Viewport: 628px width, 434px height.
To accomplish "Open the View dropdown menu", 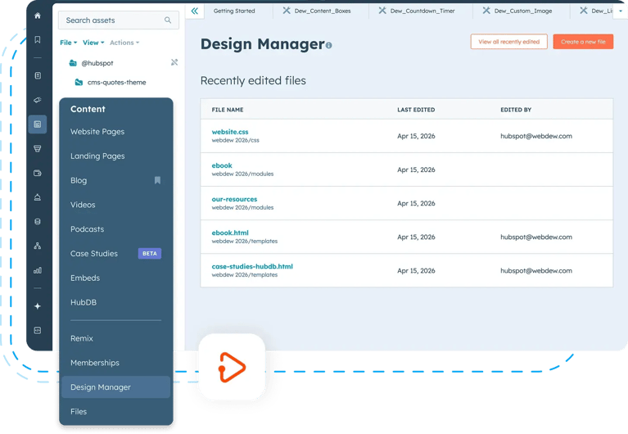I will pyautogui.click(x=93, y=43).
